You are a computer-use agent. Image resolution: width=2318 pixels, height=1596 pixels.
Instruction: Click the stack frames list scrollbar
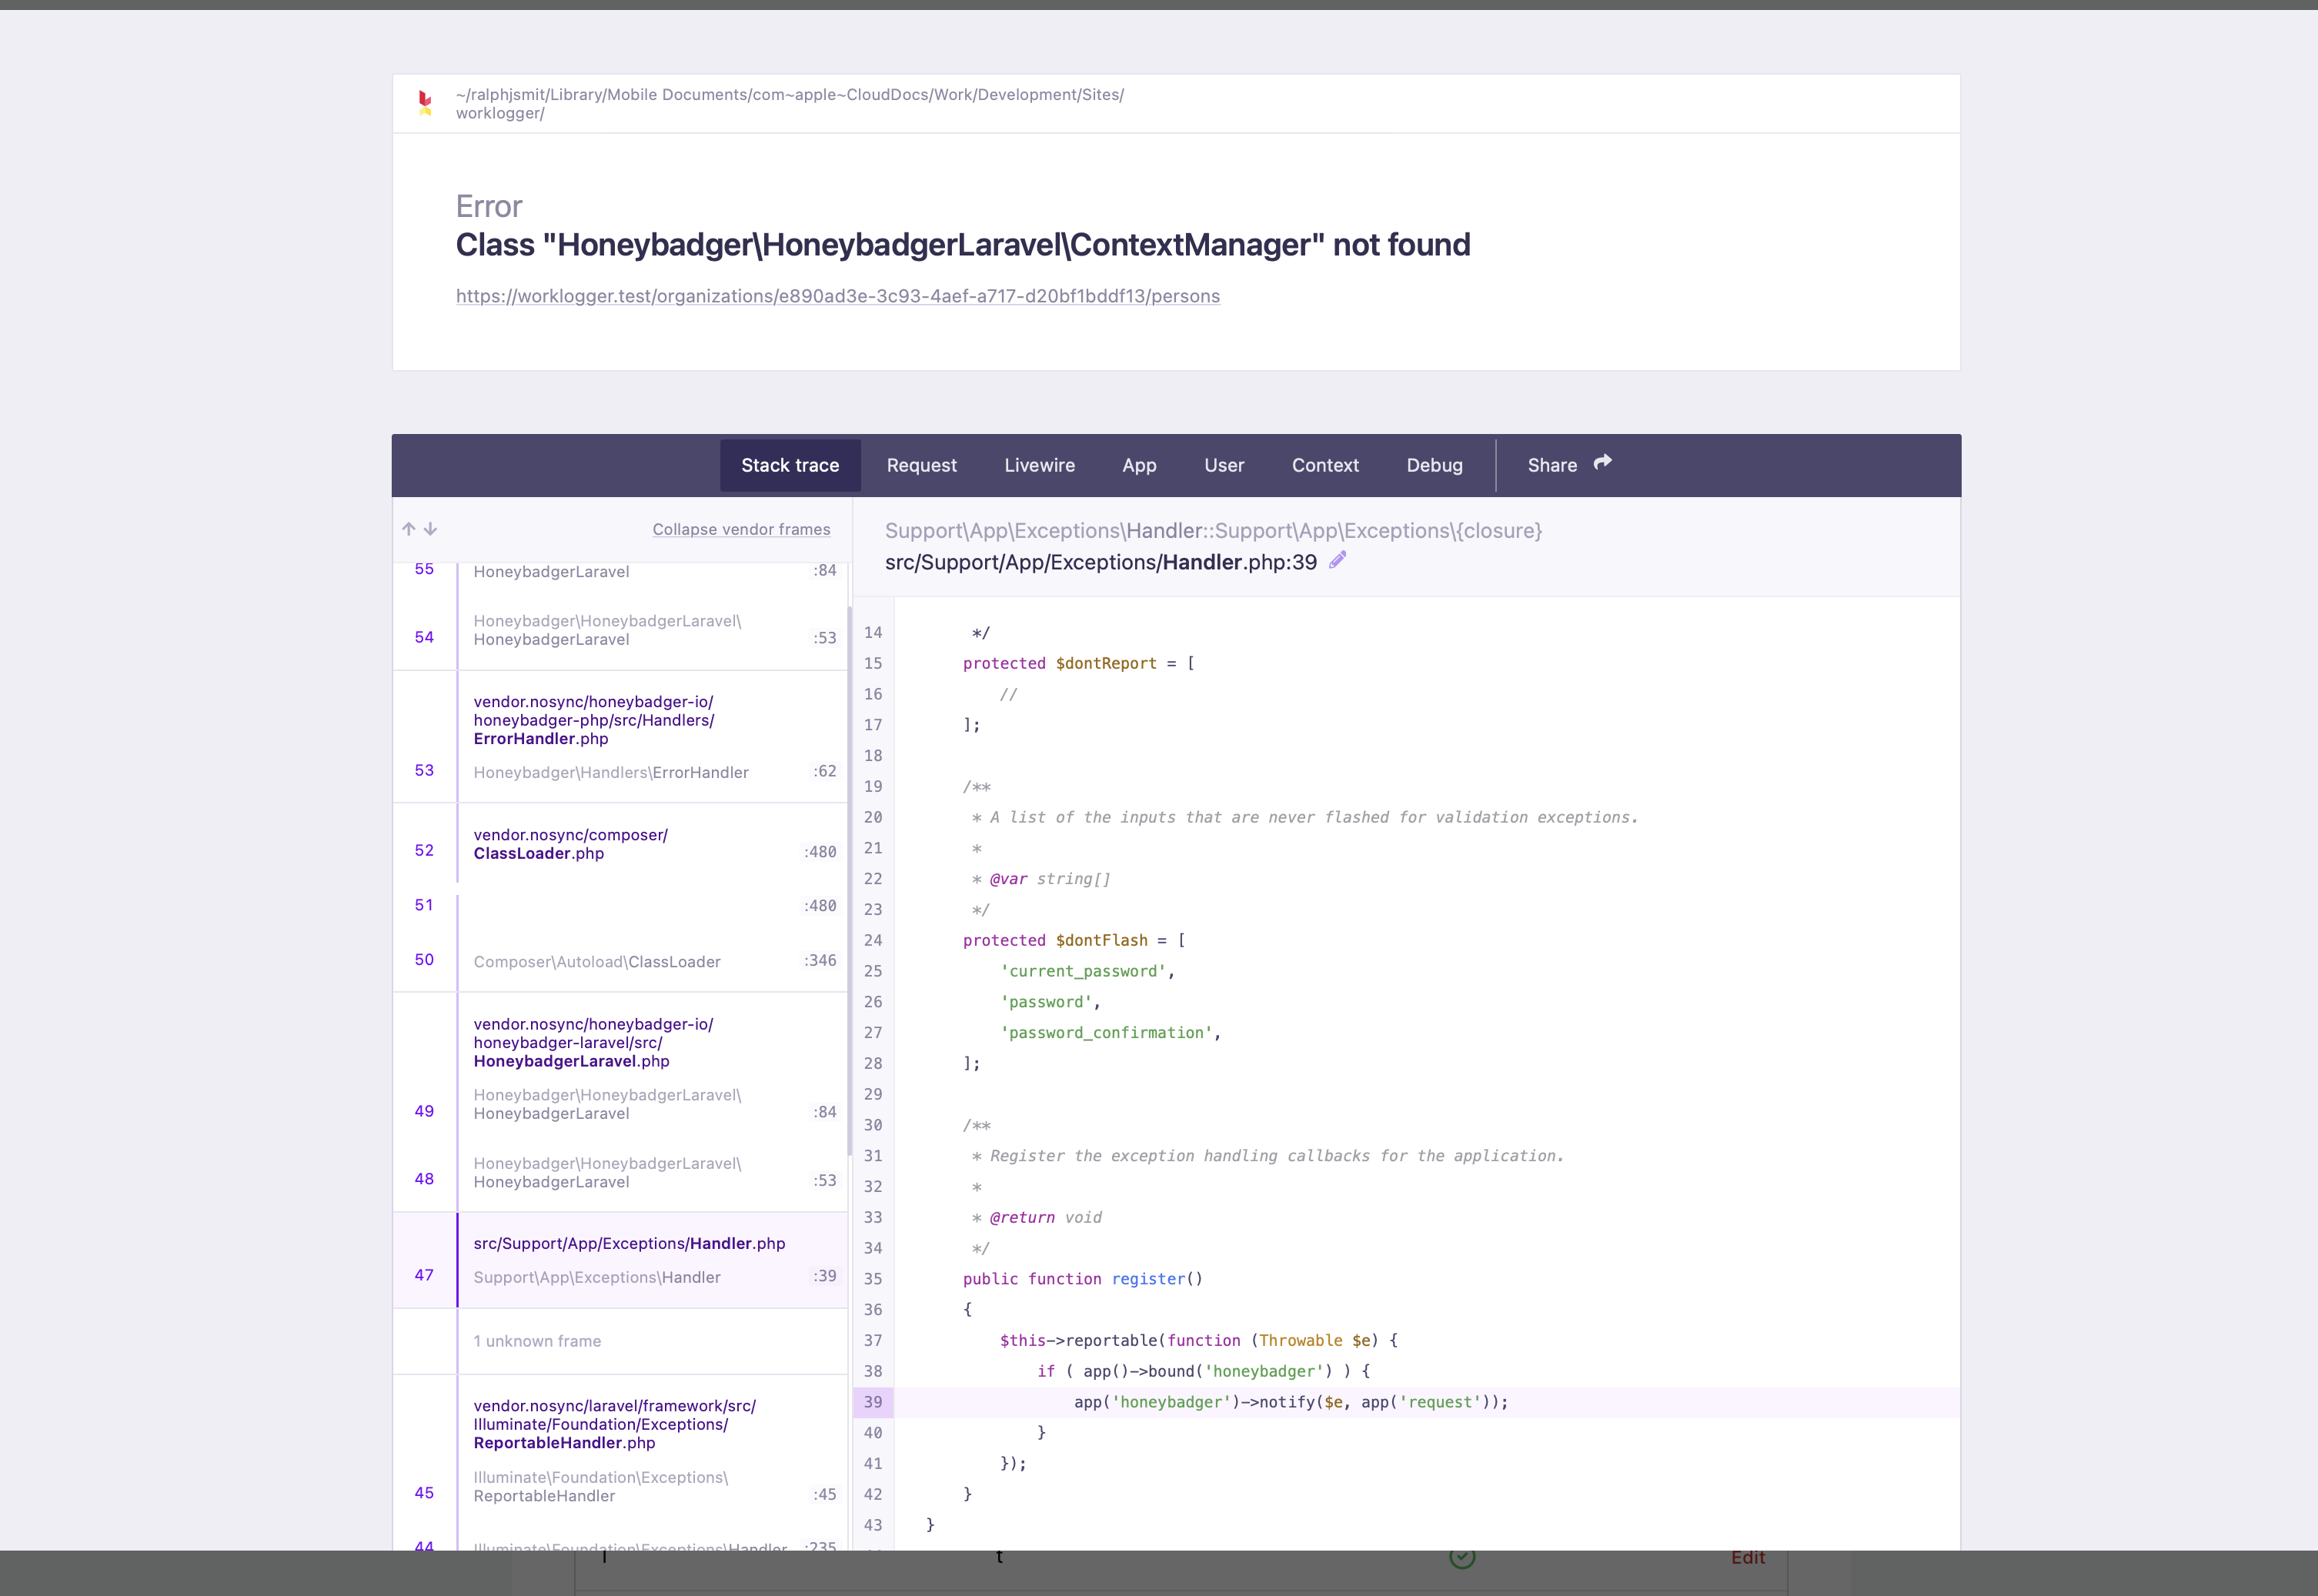point(850,880)
